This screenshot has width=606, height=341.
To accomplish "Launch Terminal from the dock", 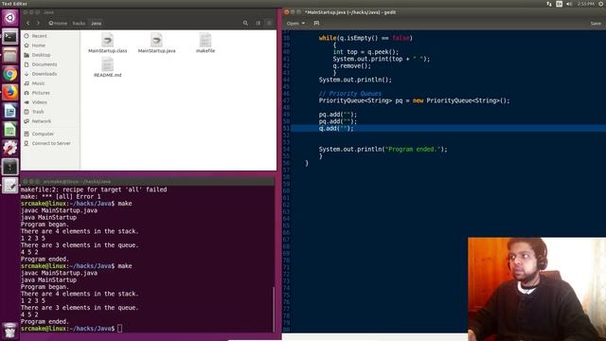I will coord(10,37).
